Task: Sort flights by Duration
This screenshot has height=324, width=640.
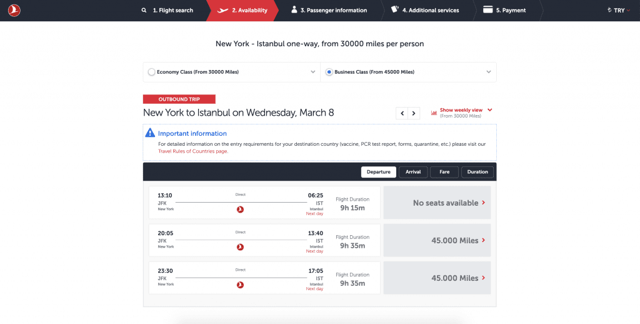Action: point(477,172)
